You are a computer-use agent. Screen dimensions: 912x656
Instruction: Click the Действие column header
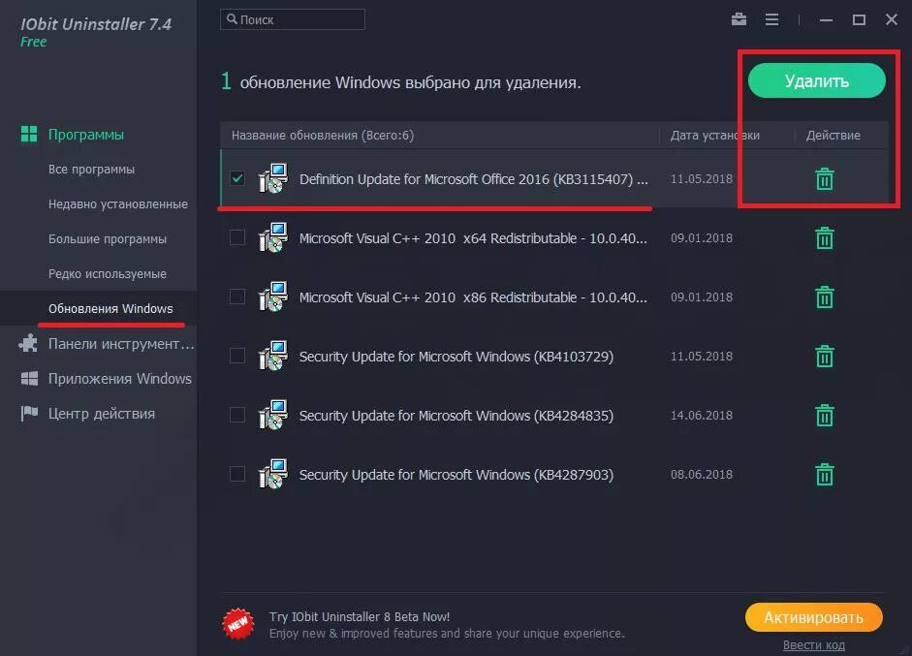point(833,136)
